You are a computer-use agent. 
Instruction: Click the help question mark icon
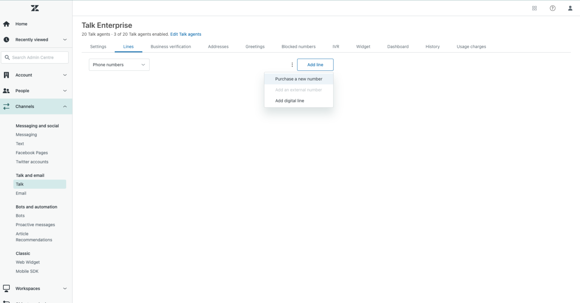(552, 8)
